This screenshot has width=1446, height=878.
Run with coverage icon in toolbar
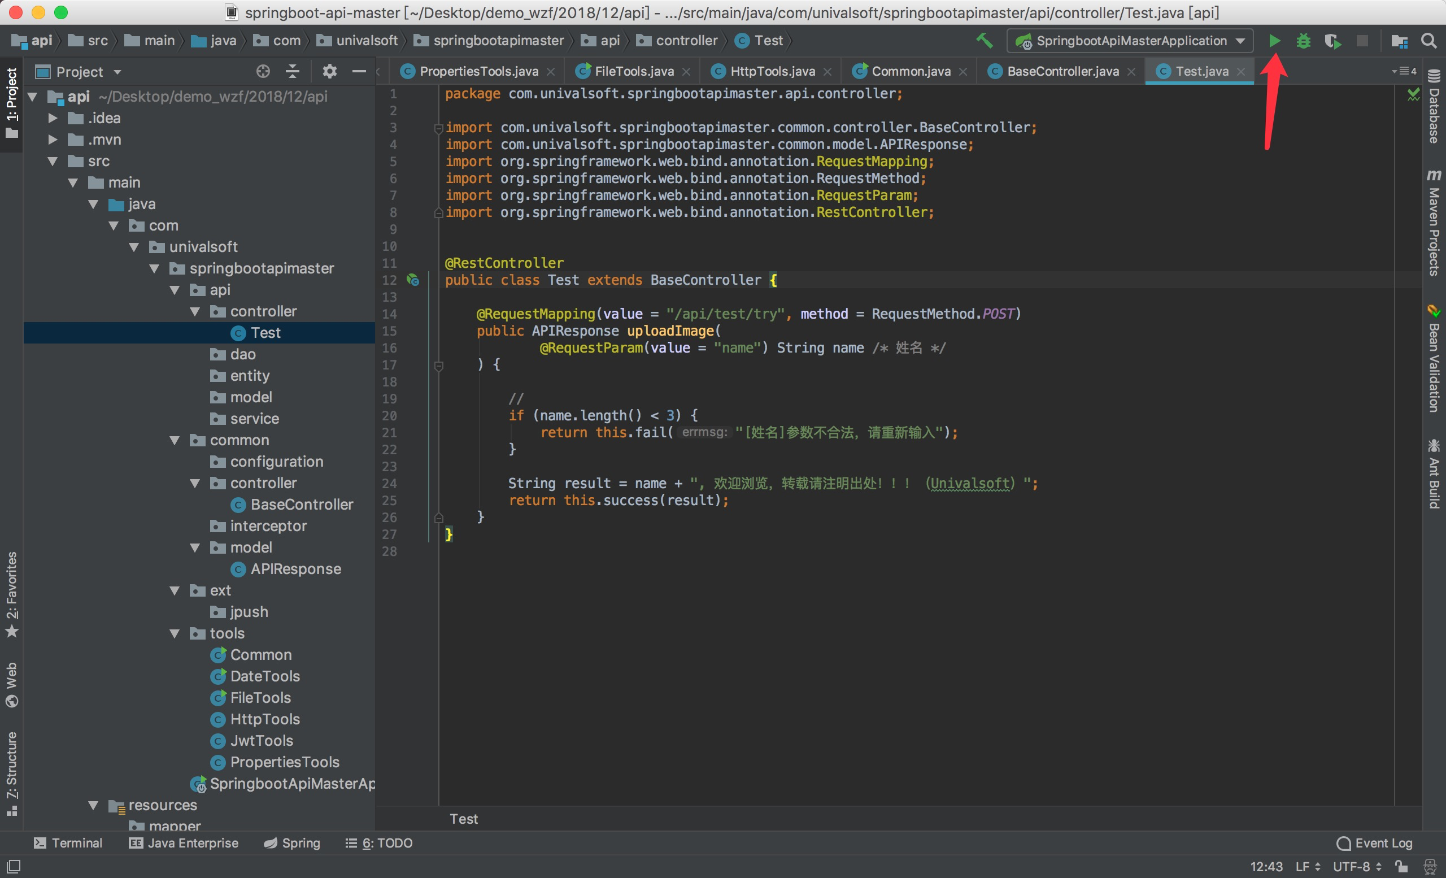[x=1332, y=41]
